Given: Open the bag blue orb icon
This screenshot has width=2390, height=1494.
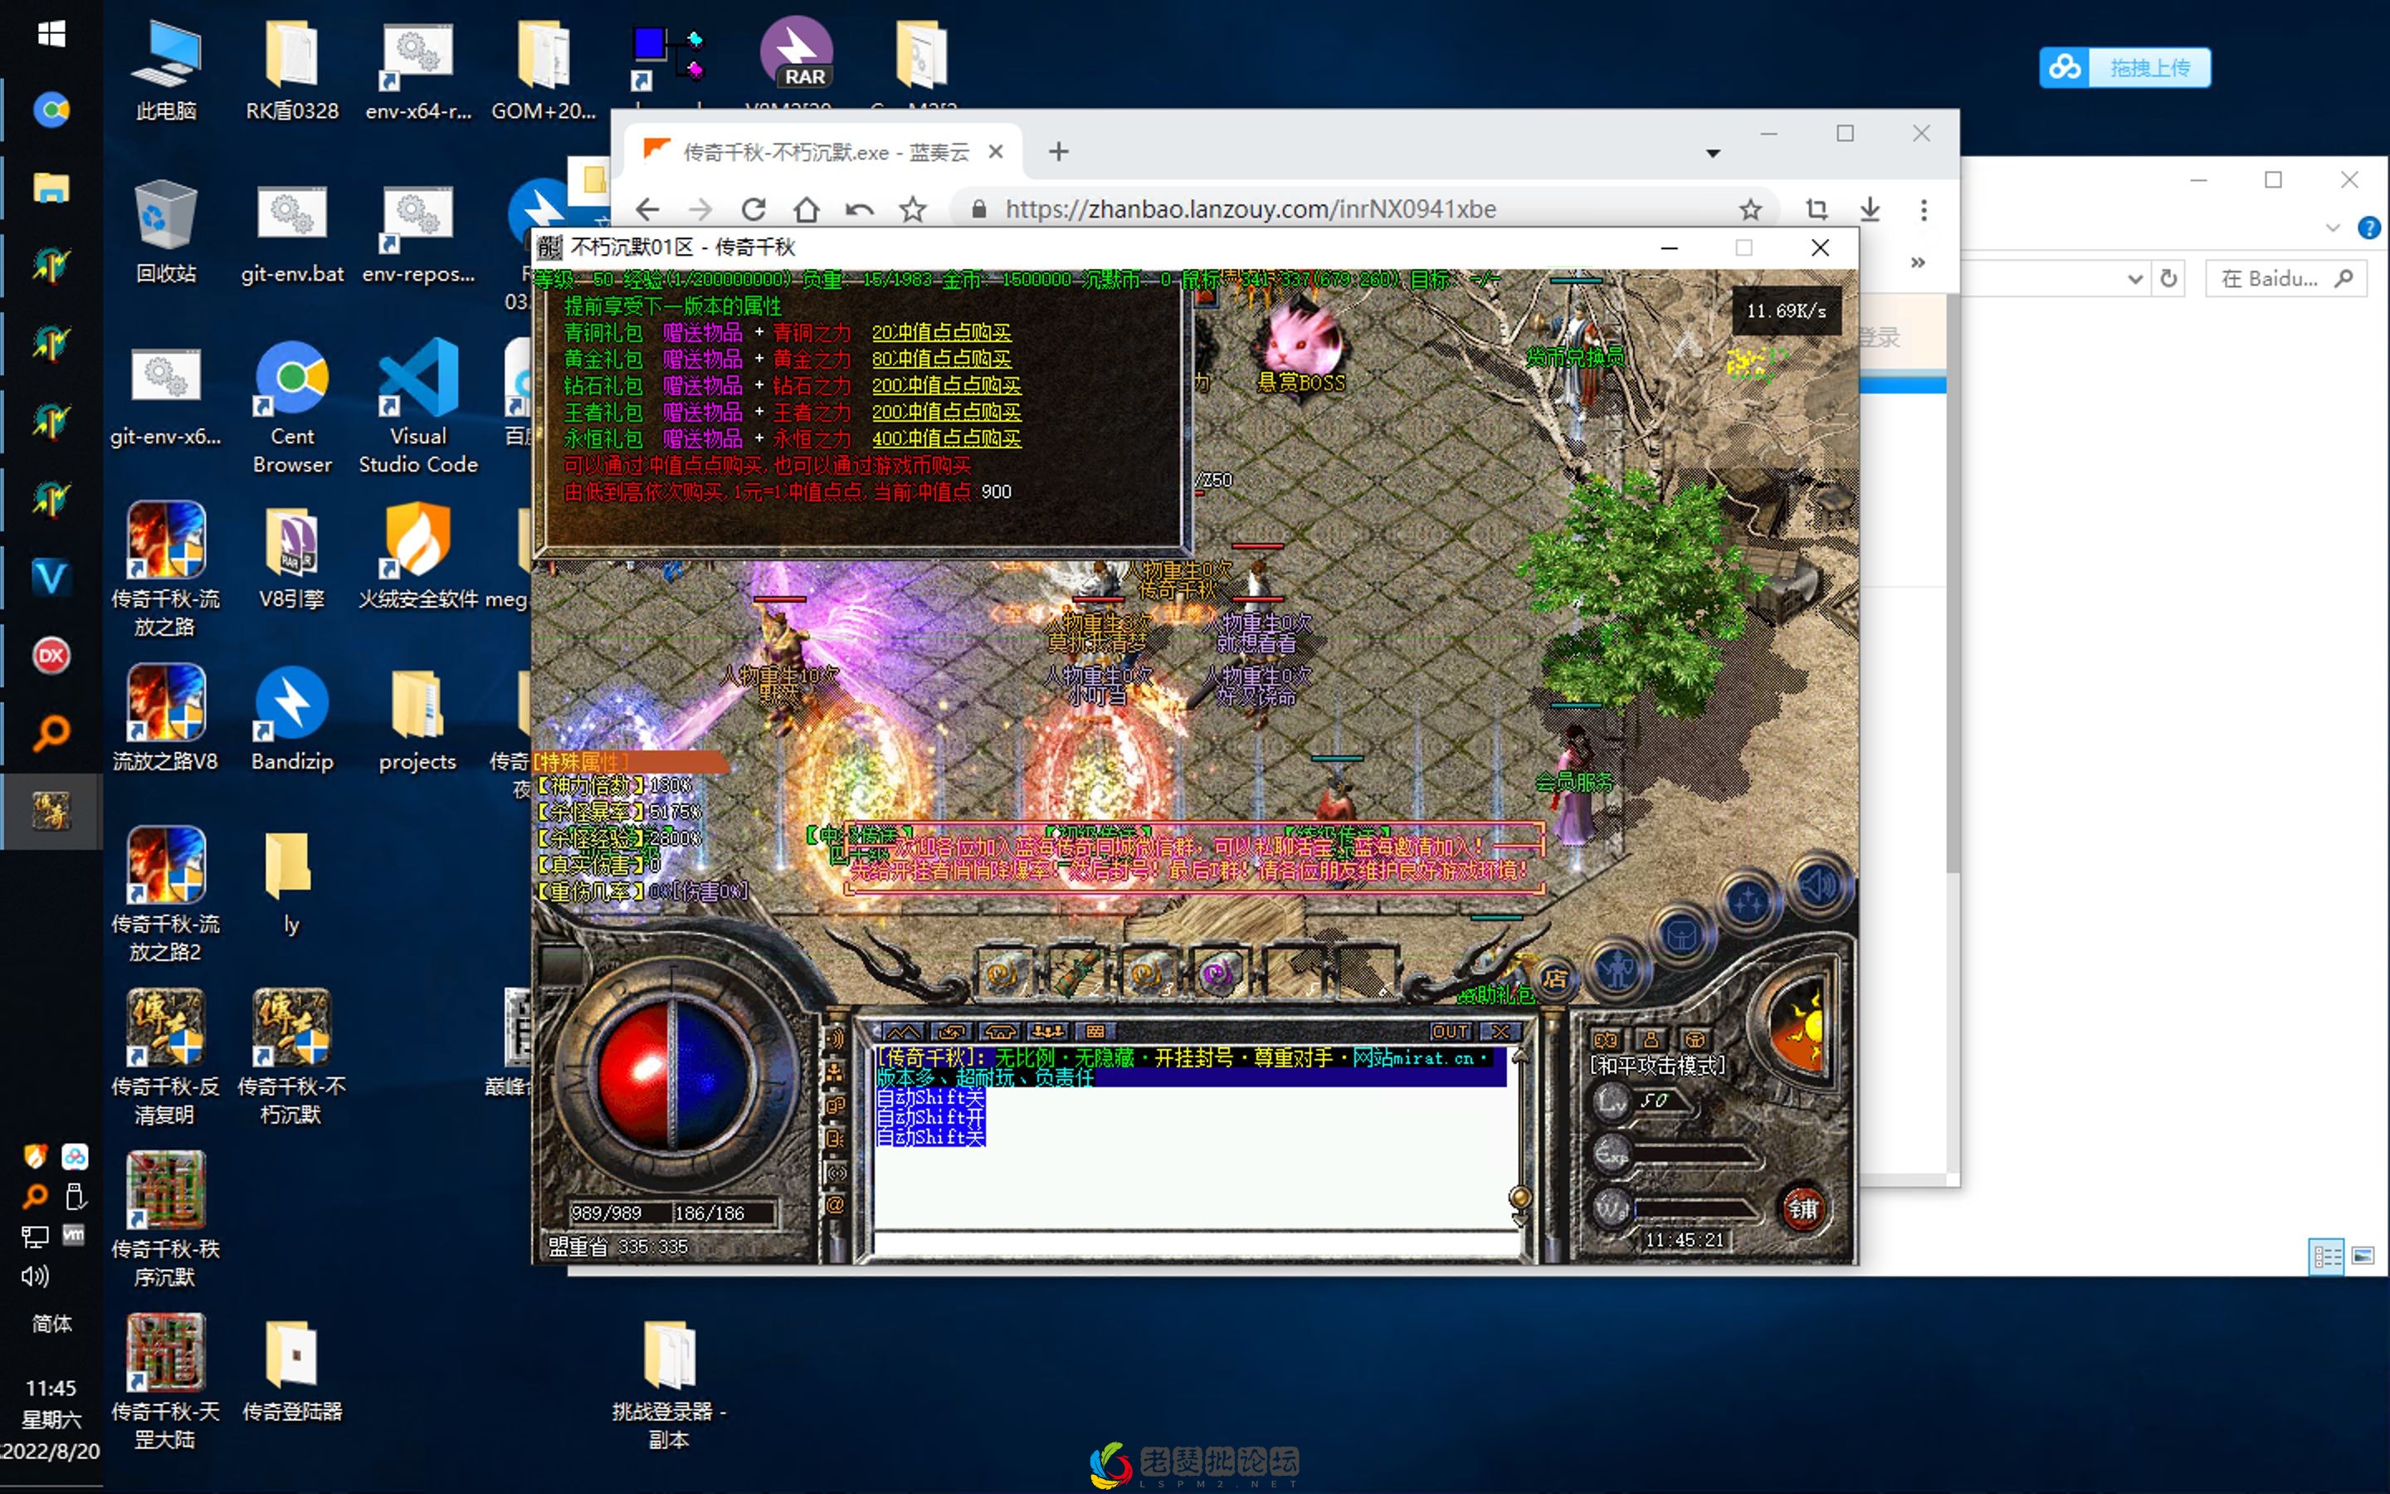Looking at the screenshot, I should point(1681,935).
